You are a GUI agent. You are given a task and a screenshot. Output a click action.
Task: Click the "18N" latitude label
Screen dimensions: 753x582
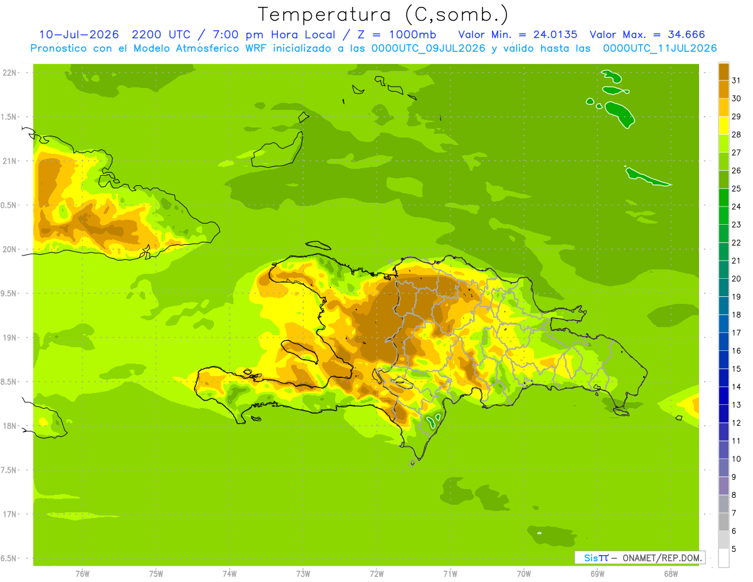click(x=9, y=426)
